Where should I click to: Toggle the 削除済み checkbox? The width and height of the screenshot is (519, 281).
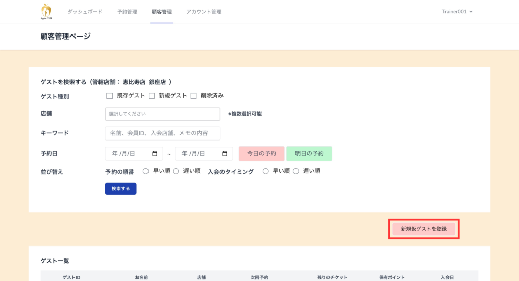point(193,96)
